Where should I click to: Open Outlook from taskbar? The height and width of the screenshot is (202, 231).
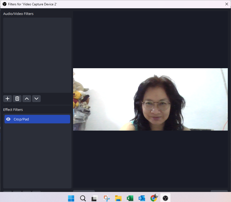[x=142, y=198]
